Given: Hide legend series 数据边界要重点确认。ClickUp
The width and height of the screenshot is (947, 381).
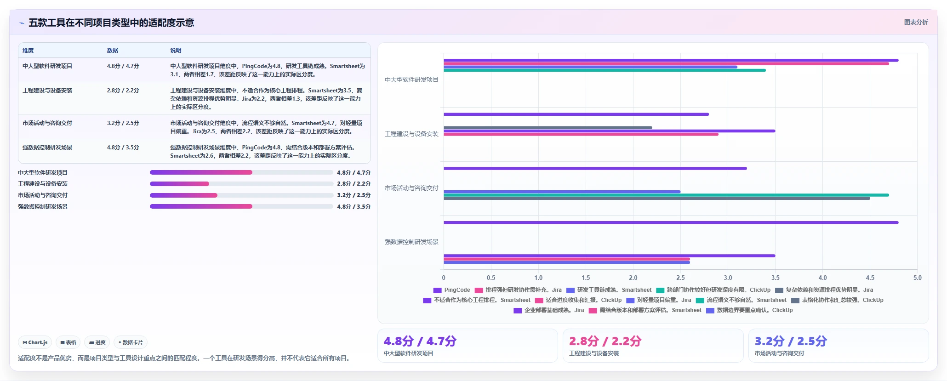Looking at the screenshot, I should pyautogui.click(x=750, y=310).
